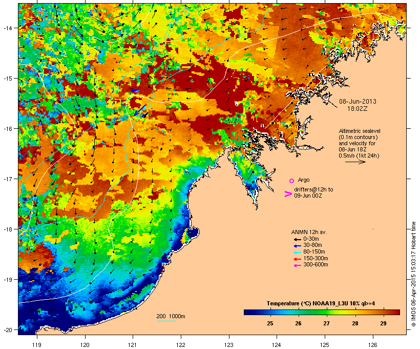Viewport: 420px width, 349px height.
Task: Click the black 0-30m legend arrow
Action: click(x=297, y=239)
